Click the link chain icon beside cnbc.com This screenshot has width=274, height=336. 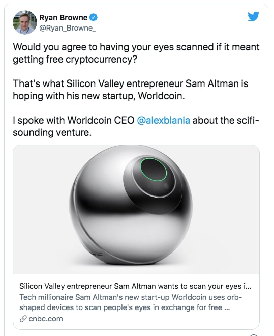tap(23, 319)
